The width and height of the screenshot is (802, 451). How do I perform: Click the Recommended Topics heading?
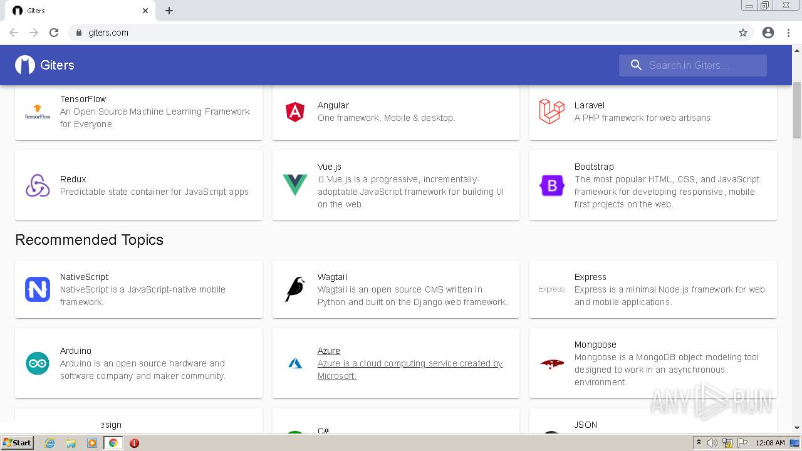click(89, 240)
